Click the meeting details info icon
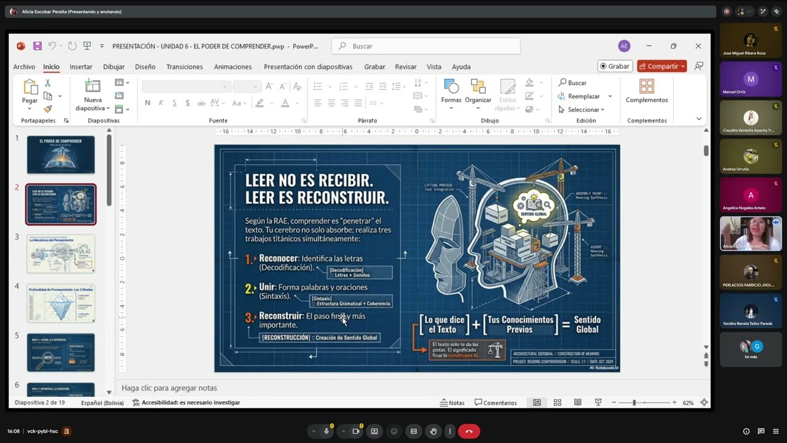Image resolution: width=787 pixels, height=443 pixels. (746, 431)
